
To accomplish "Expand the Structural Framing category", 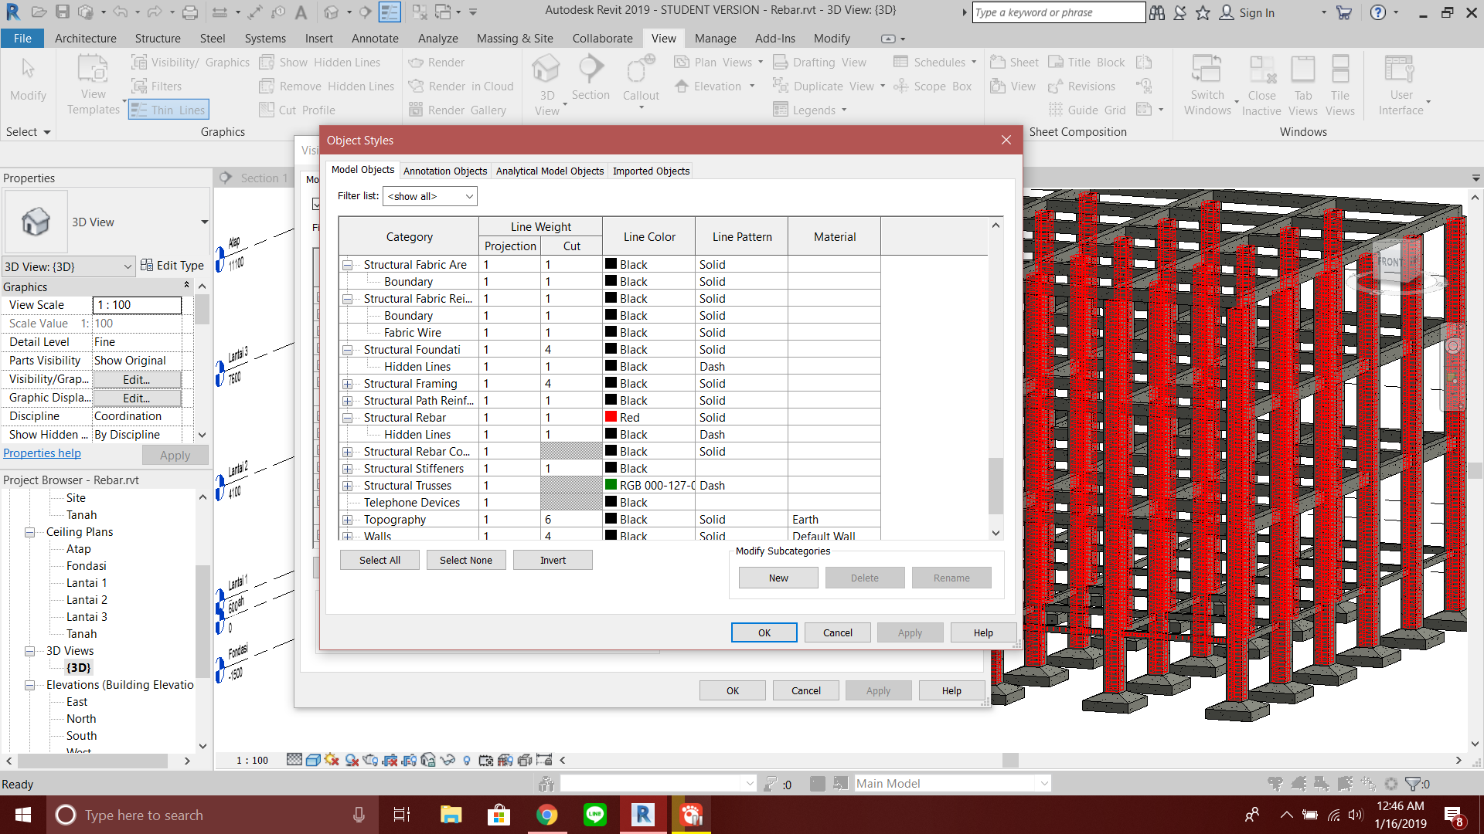I will click(346, 383).
